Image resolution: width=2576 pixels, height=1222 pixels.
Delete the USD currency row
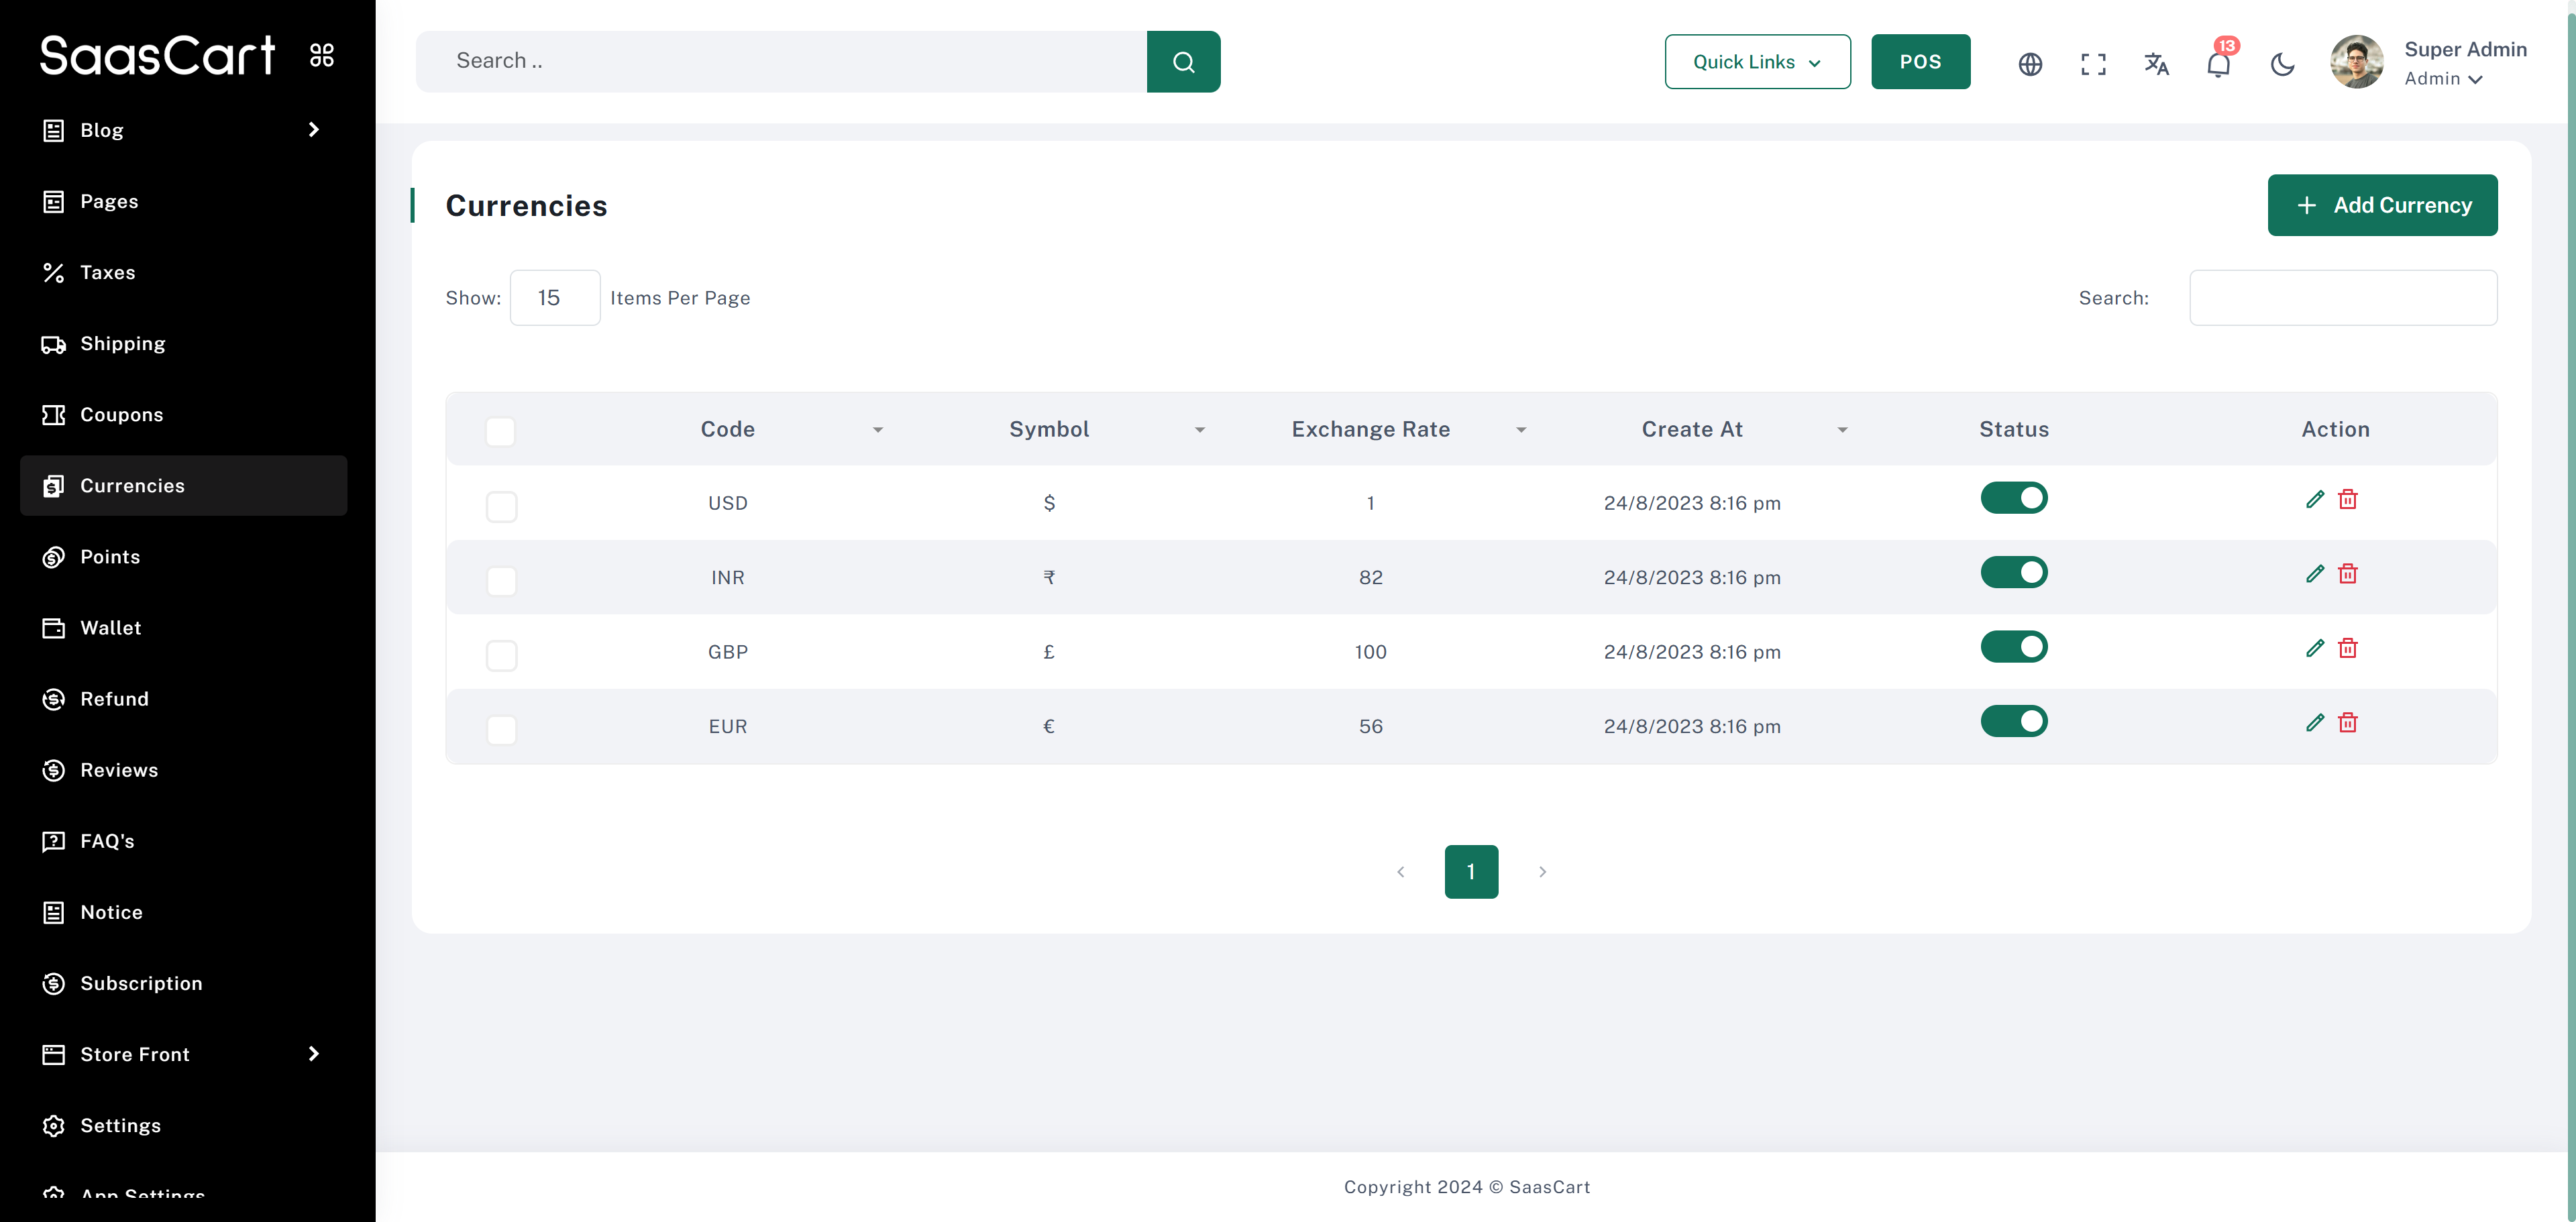click(x=2348, y=499)
